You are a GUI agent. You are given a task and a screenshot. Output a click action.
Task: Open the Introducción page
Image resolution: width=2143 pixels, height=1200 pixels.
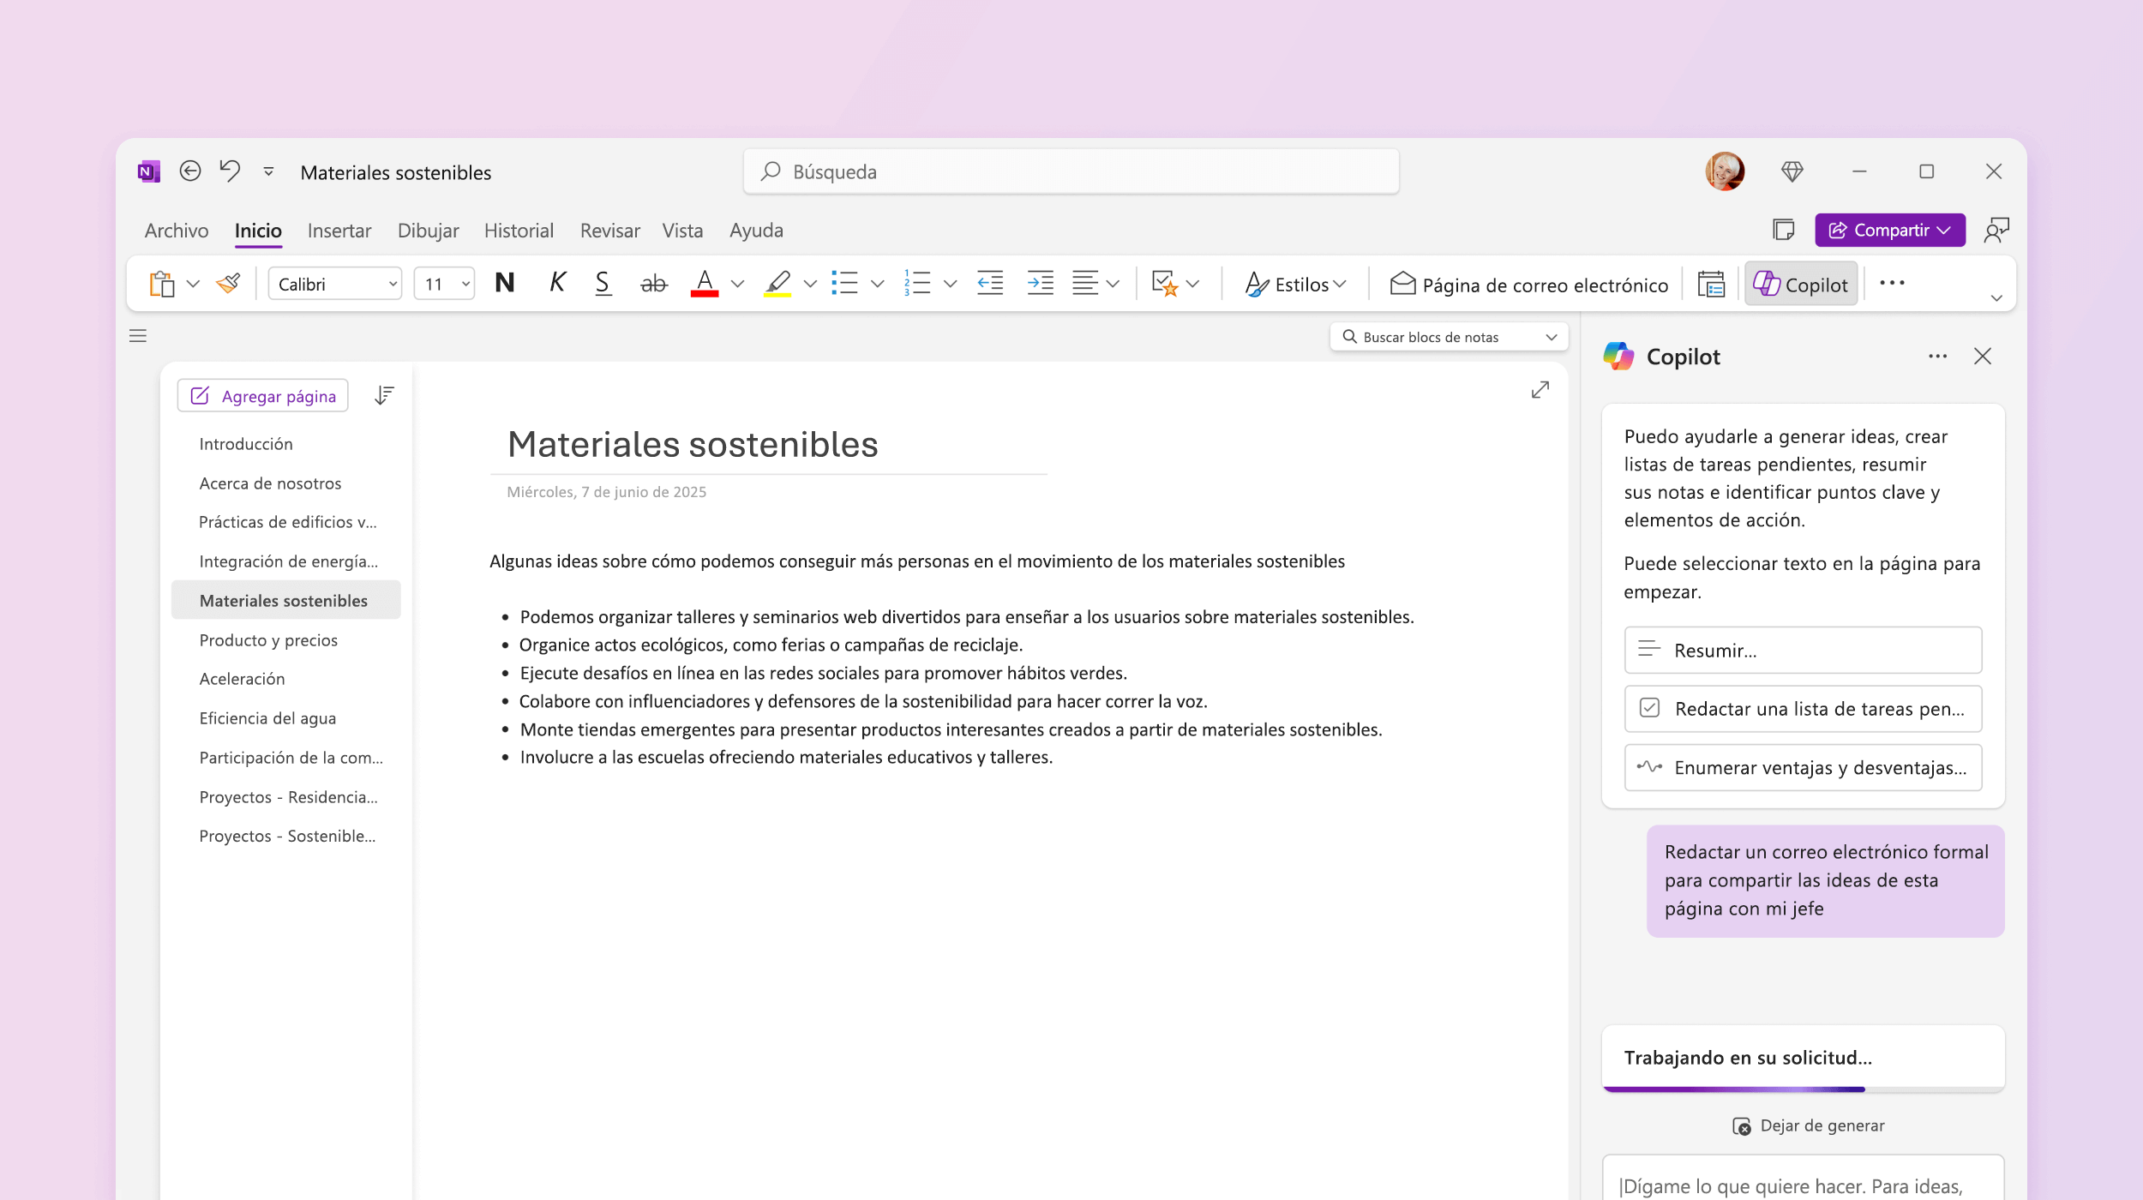246,444
